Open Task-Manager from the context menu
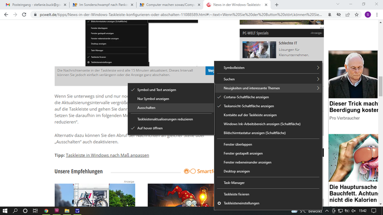 click(234, 182)
